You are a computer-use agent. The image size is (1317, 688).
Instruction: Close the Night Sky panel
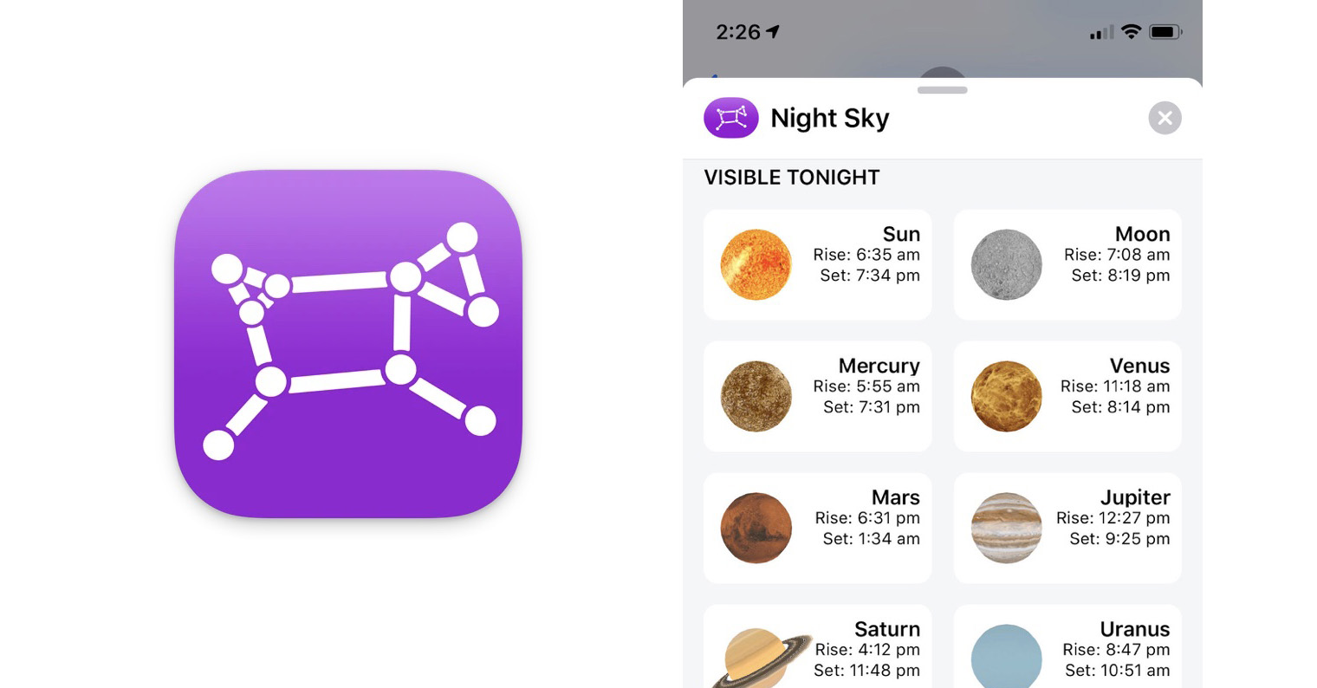tap(1165, 118)
